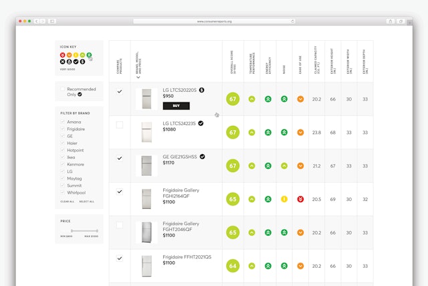Click the consumerreports.org address bar

[x=214, y=21]
